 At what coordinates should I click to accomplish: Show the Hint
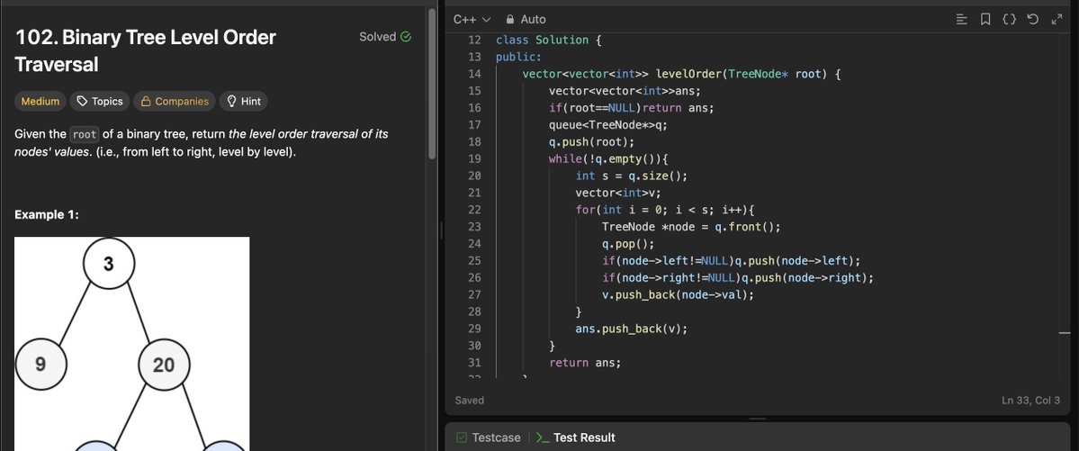point(244,101)
